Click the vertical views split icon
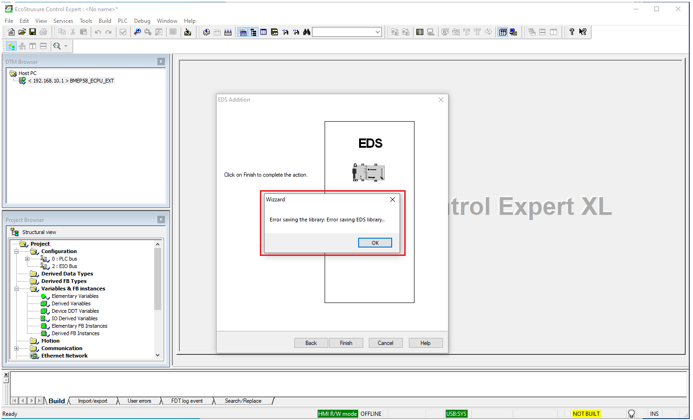The width and height of the screenshot is (693, 420). [33, 46]
